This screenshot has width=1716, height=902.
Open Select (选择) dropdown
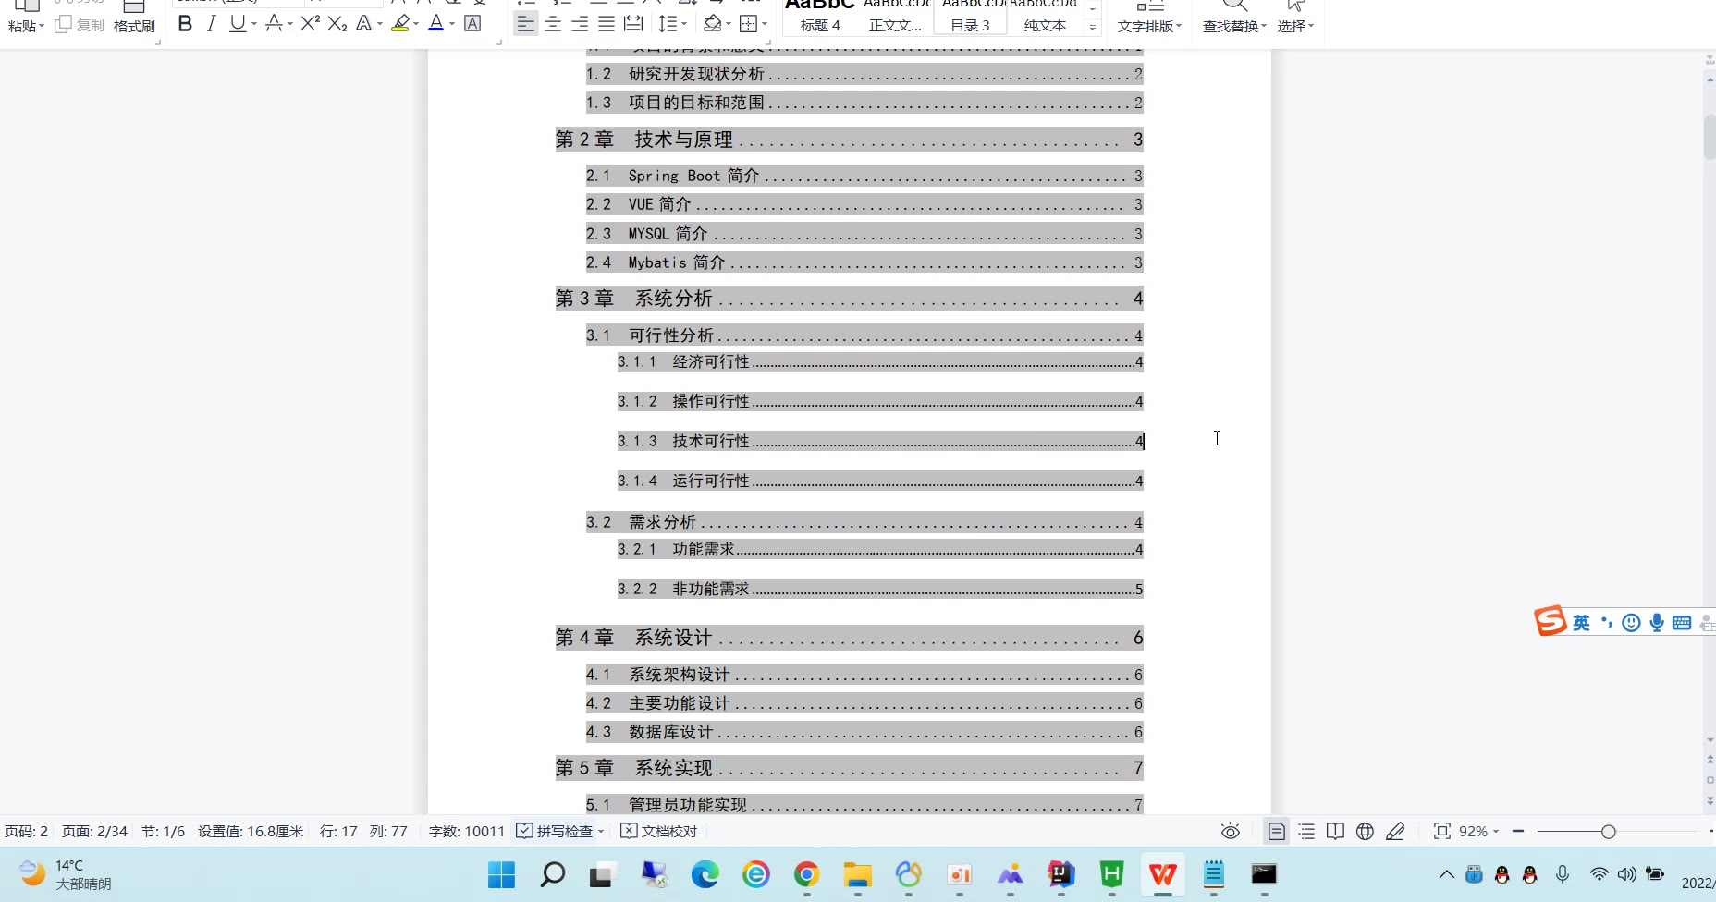pyautogui.click(x=1296, y=26)
